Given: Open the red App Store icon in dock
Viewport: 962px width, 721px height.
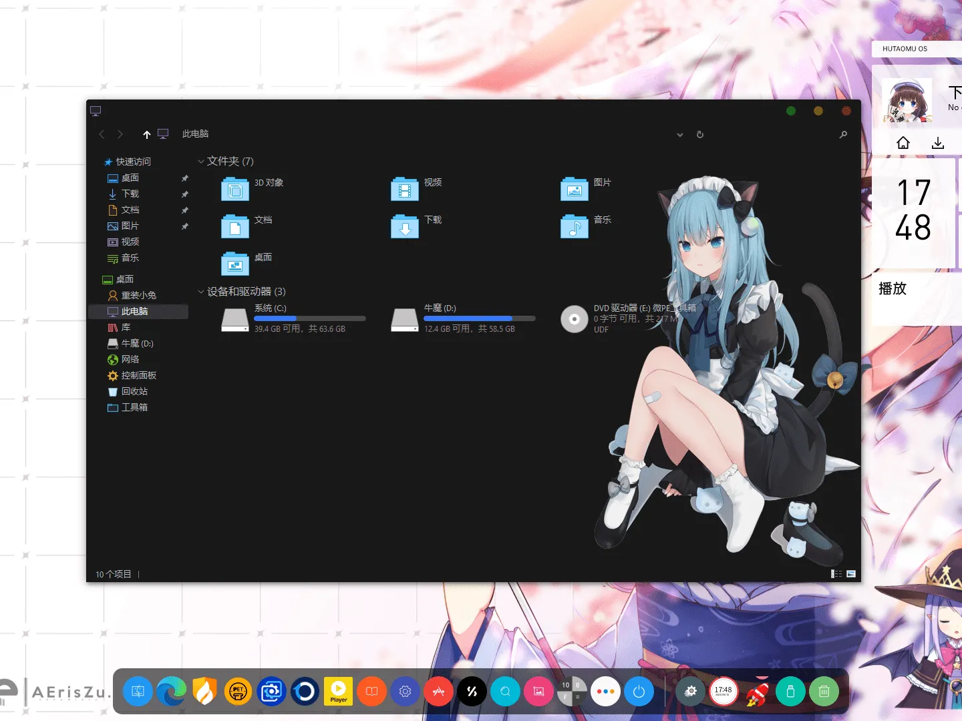Looking at the screenshot, I should click(x=438, y=692).
